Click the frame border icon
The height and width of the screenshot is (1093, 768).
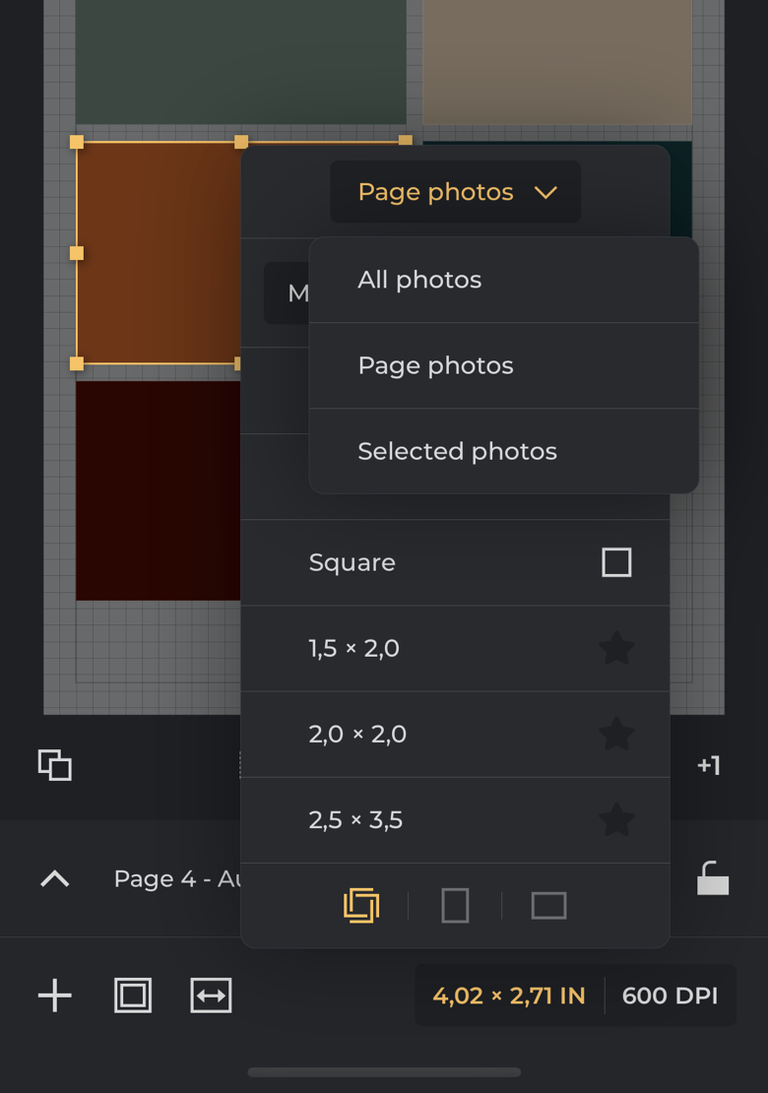click(133, 996)
